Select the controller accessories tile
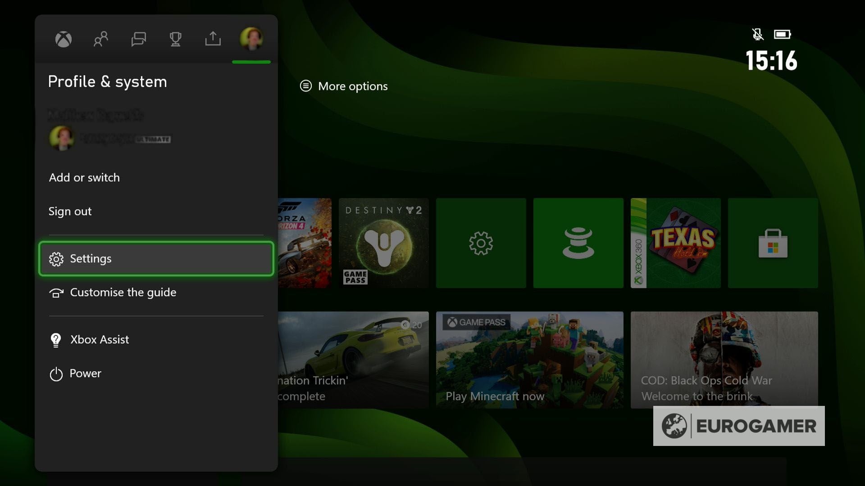The image size is (865, 486). [x=578, y=243]
